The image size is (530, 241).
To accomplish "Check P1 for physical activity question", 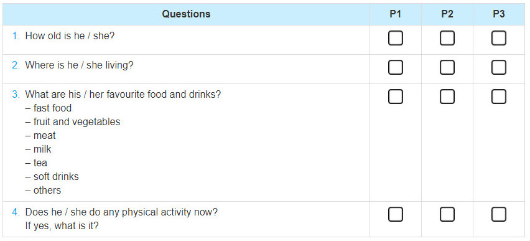I will [395, 214].
